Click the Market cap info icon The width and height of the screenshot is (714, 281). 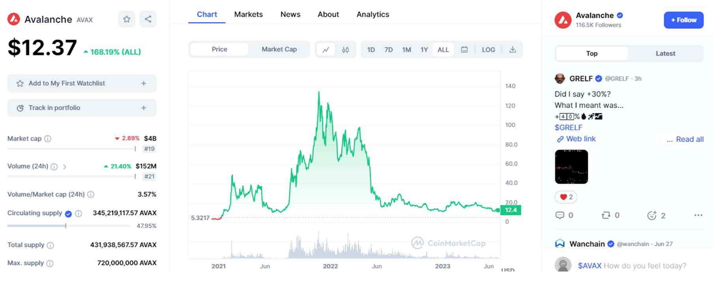[48, 139]
